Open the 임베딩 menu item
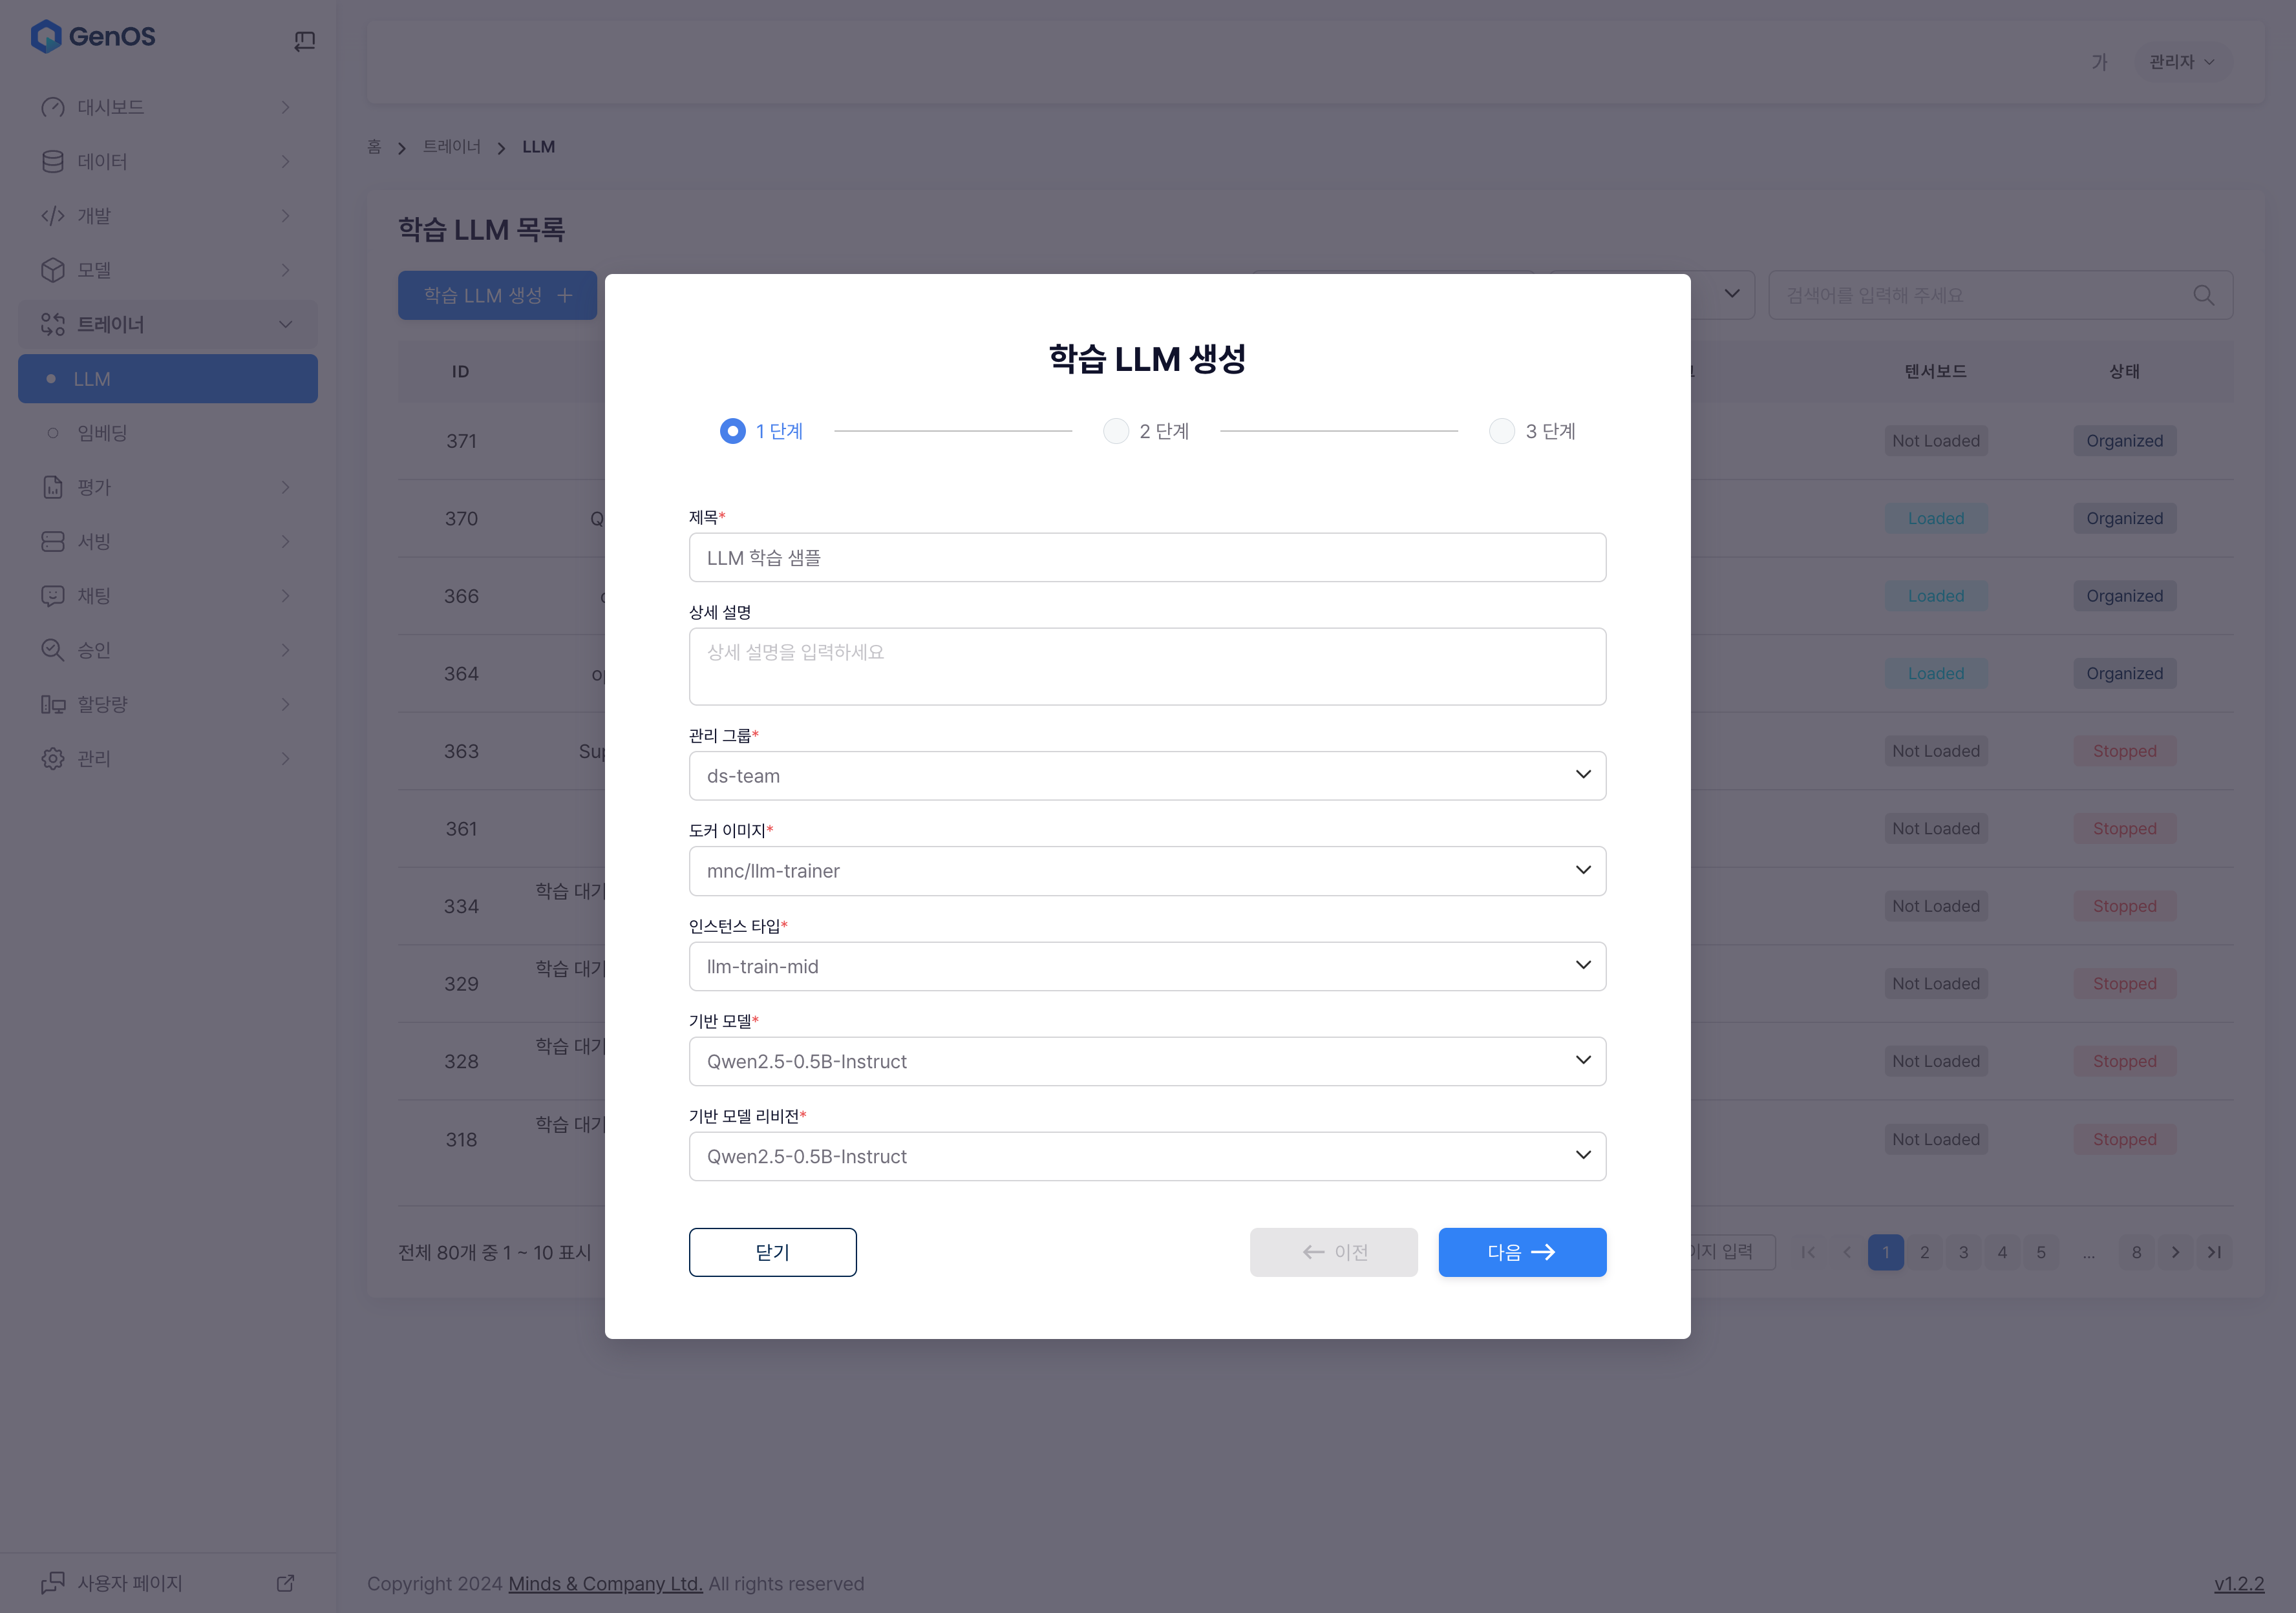 pos(102,433)
